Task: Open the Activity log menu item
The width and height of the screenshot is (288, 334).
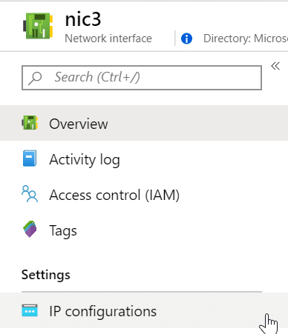Action: click(x=144, y=158)
